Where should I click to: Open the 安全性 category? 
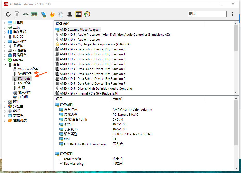(18, 106)
